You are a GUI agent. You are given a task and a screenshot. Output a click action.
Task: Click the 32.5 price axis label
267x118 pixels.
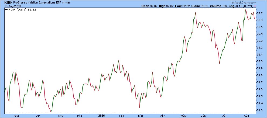260,27
